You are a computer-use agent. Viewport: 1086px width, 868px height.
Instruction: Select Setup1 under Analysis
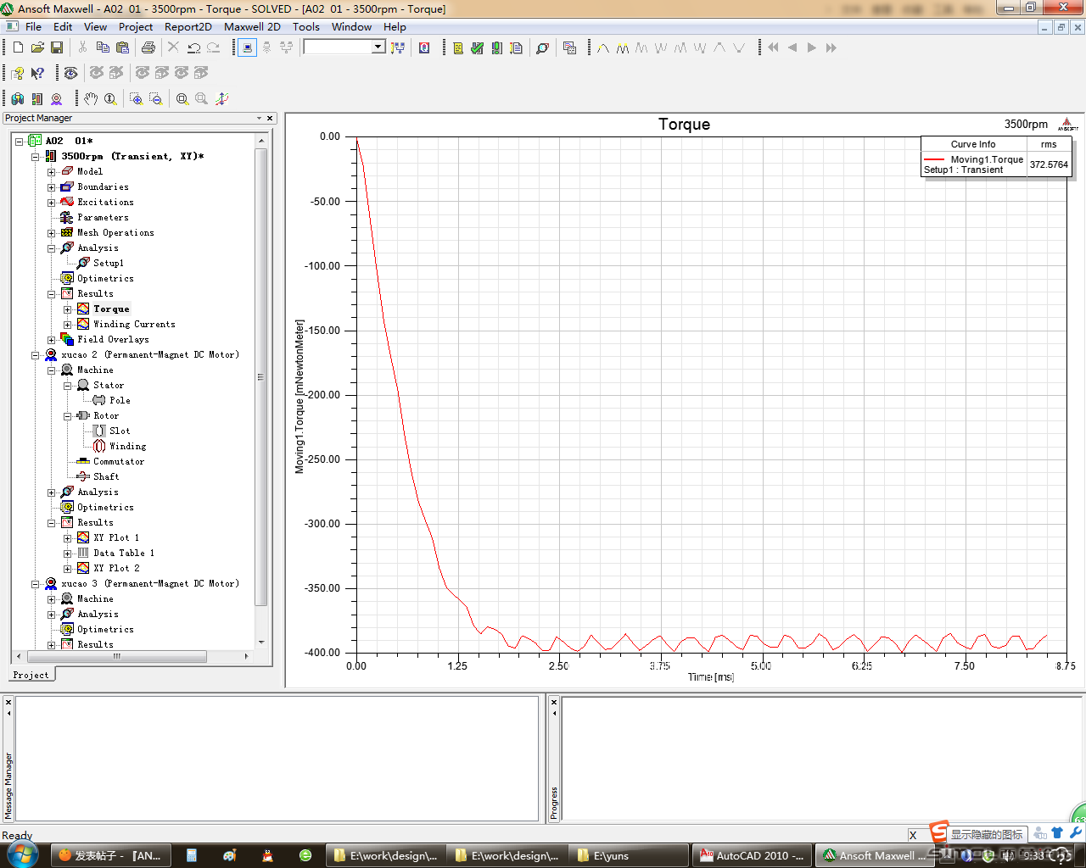point(109,263)
